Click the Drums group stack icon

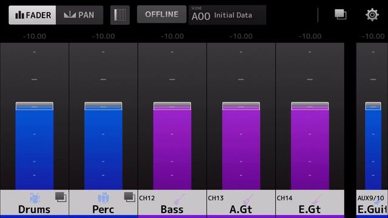pos(61,197)
